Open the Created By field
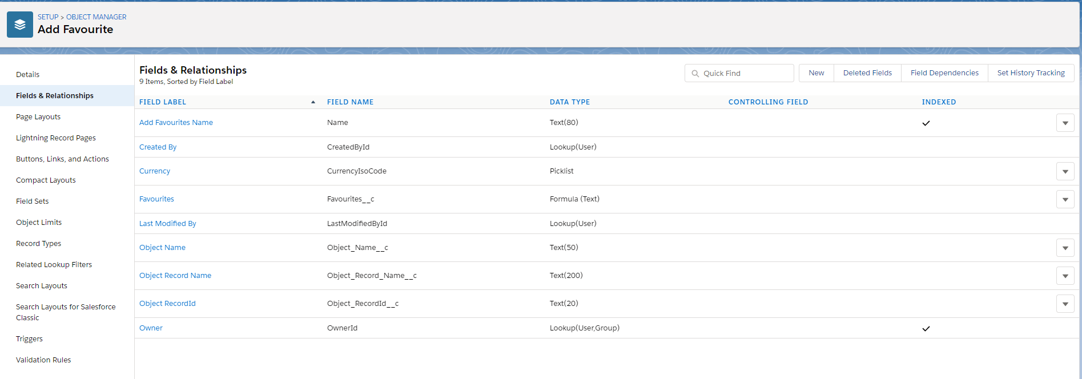This screenshot has width=1082, height=379. pos(158,147)
